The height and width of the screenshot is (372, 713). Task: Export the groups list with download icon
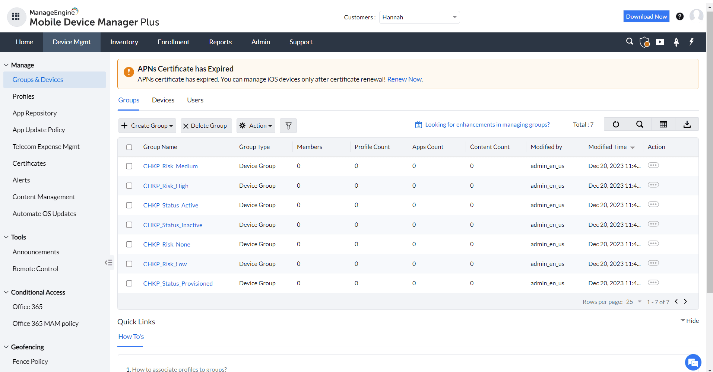pyautogui.click(x=687, y=124)
